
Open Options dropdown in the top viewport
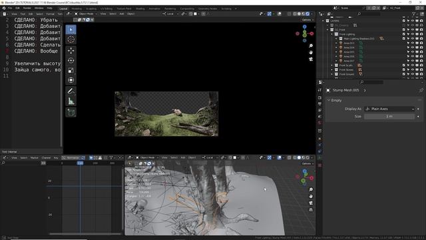pyautogui.click(x=308, y=19)
